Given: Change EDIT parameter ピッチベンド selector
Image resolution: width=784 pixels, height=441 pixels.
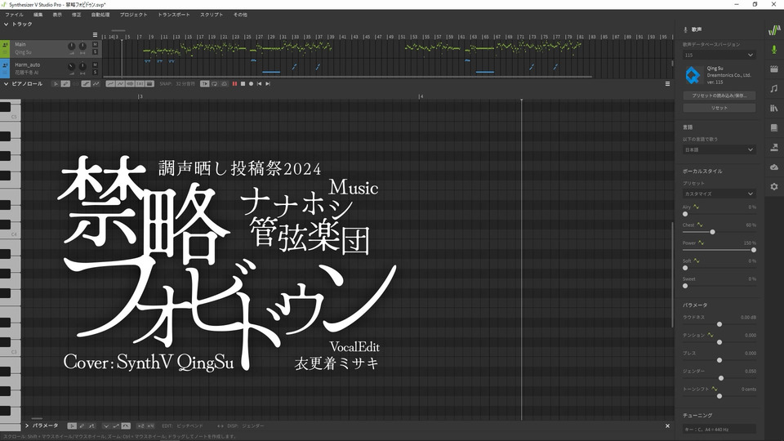Looking at the screenshot, I should tap(190, 426).
